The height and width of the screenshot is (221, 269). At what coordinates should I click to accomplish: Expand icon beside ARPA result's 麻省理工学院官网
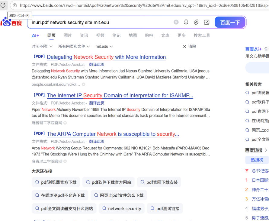(65, 161)
